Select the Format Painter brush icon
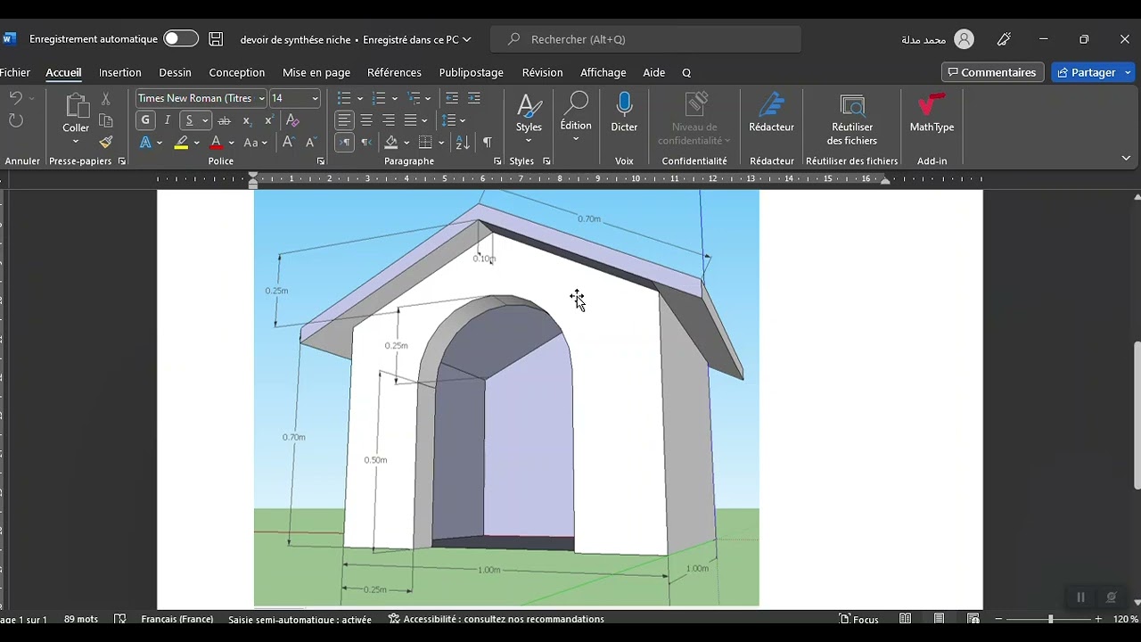The image size is (1141, 642). coord(105,143)
